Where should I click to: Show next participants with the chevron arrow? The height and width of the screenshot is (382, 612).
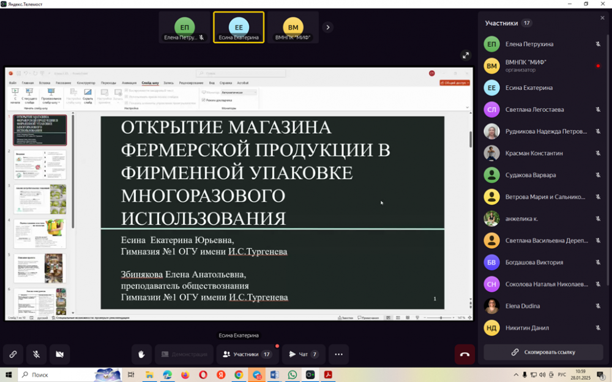(x=328, y=27)
